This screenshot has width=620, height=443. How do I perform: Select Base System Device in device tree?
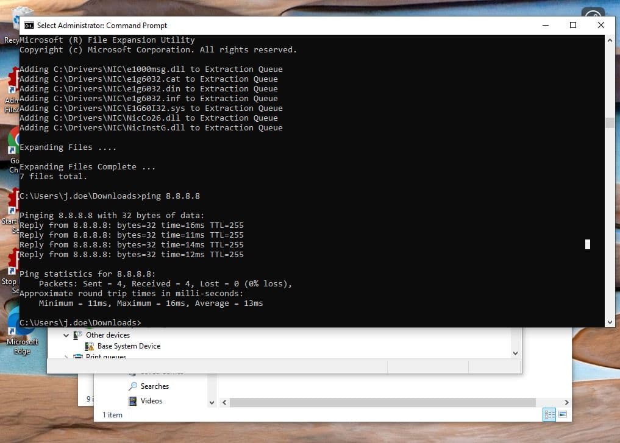129,346
